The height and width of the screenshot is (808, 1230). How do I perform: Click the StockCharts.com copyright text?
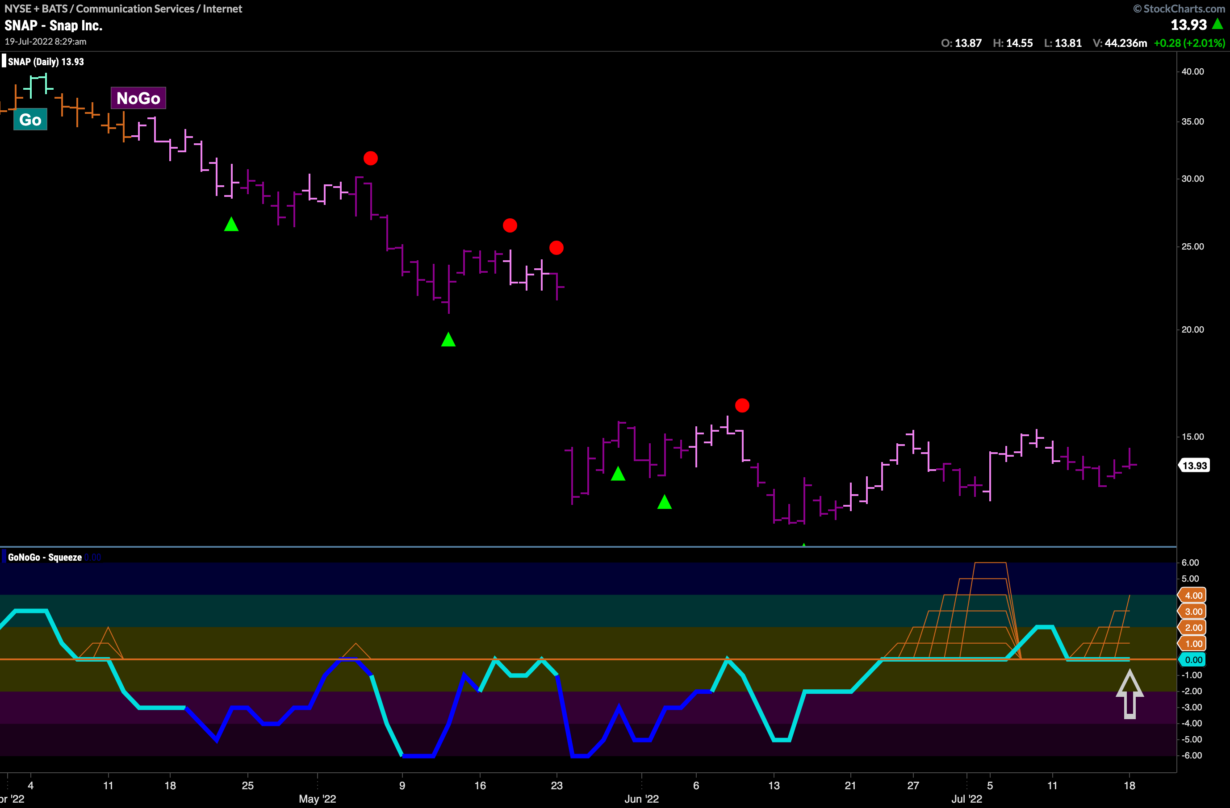(x=1179, y=8)
